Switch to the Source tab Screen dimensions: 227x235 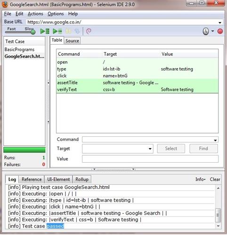click(x=72, y=41)
